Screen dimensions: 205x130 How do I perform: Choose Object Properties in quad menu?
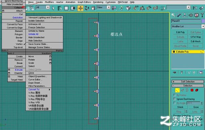point(38,76)
